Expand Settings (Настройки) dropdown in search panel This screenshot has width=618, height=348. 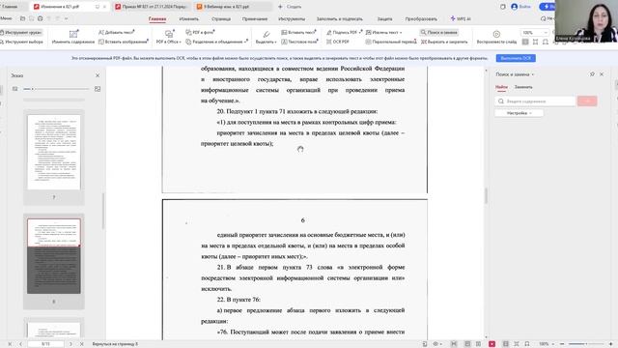pyautogui.click(x=520, y=113)
